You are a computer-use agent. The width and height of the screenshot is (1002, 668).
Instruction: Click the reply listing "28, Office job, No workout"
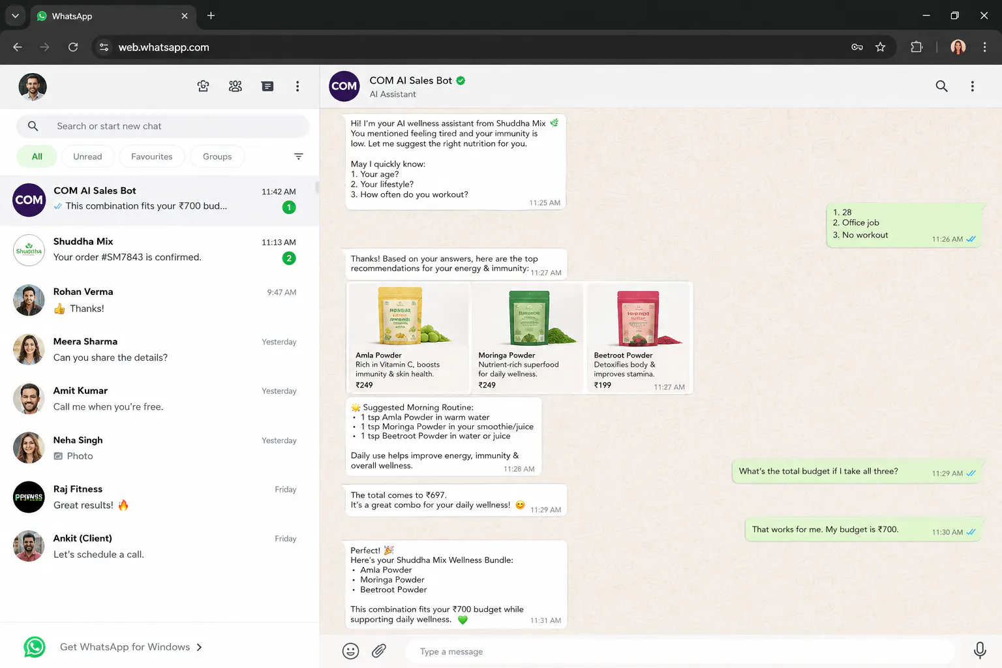point(904,225)
